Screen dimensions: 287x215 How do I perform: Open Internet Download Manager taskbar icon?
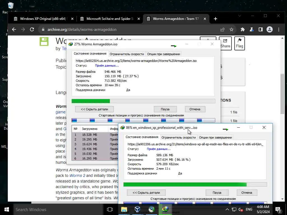click(x=165, y=209)
